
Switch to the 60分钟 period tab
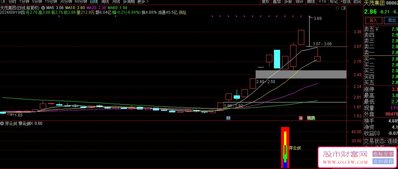pyautogui.click(x=81, y=2)
